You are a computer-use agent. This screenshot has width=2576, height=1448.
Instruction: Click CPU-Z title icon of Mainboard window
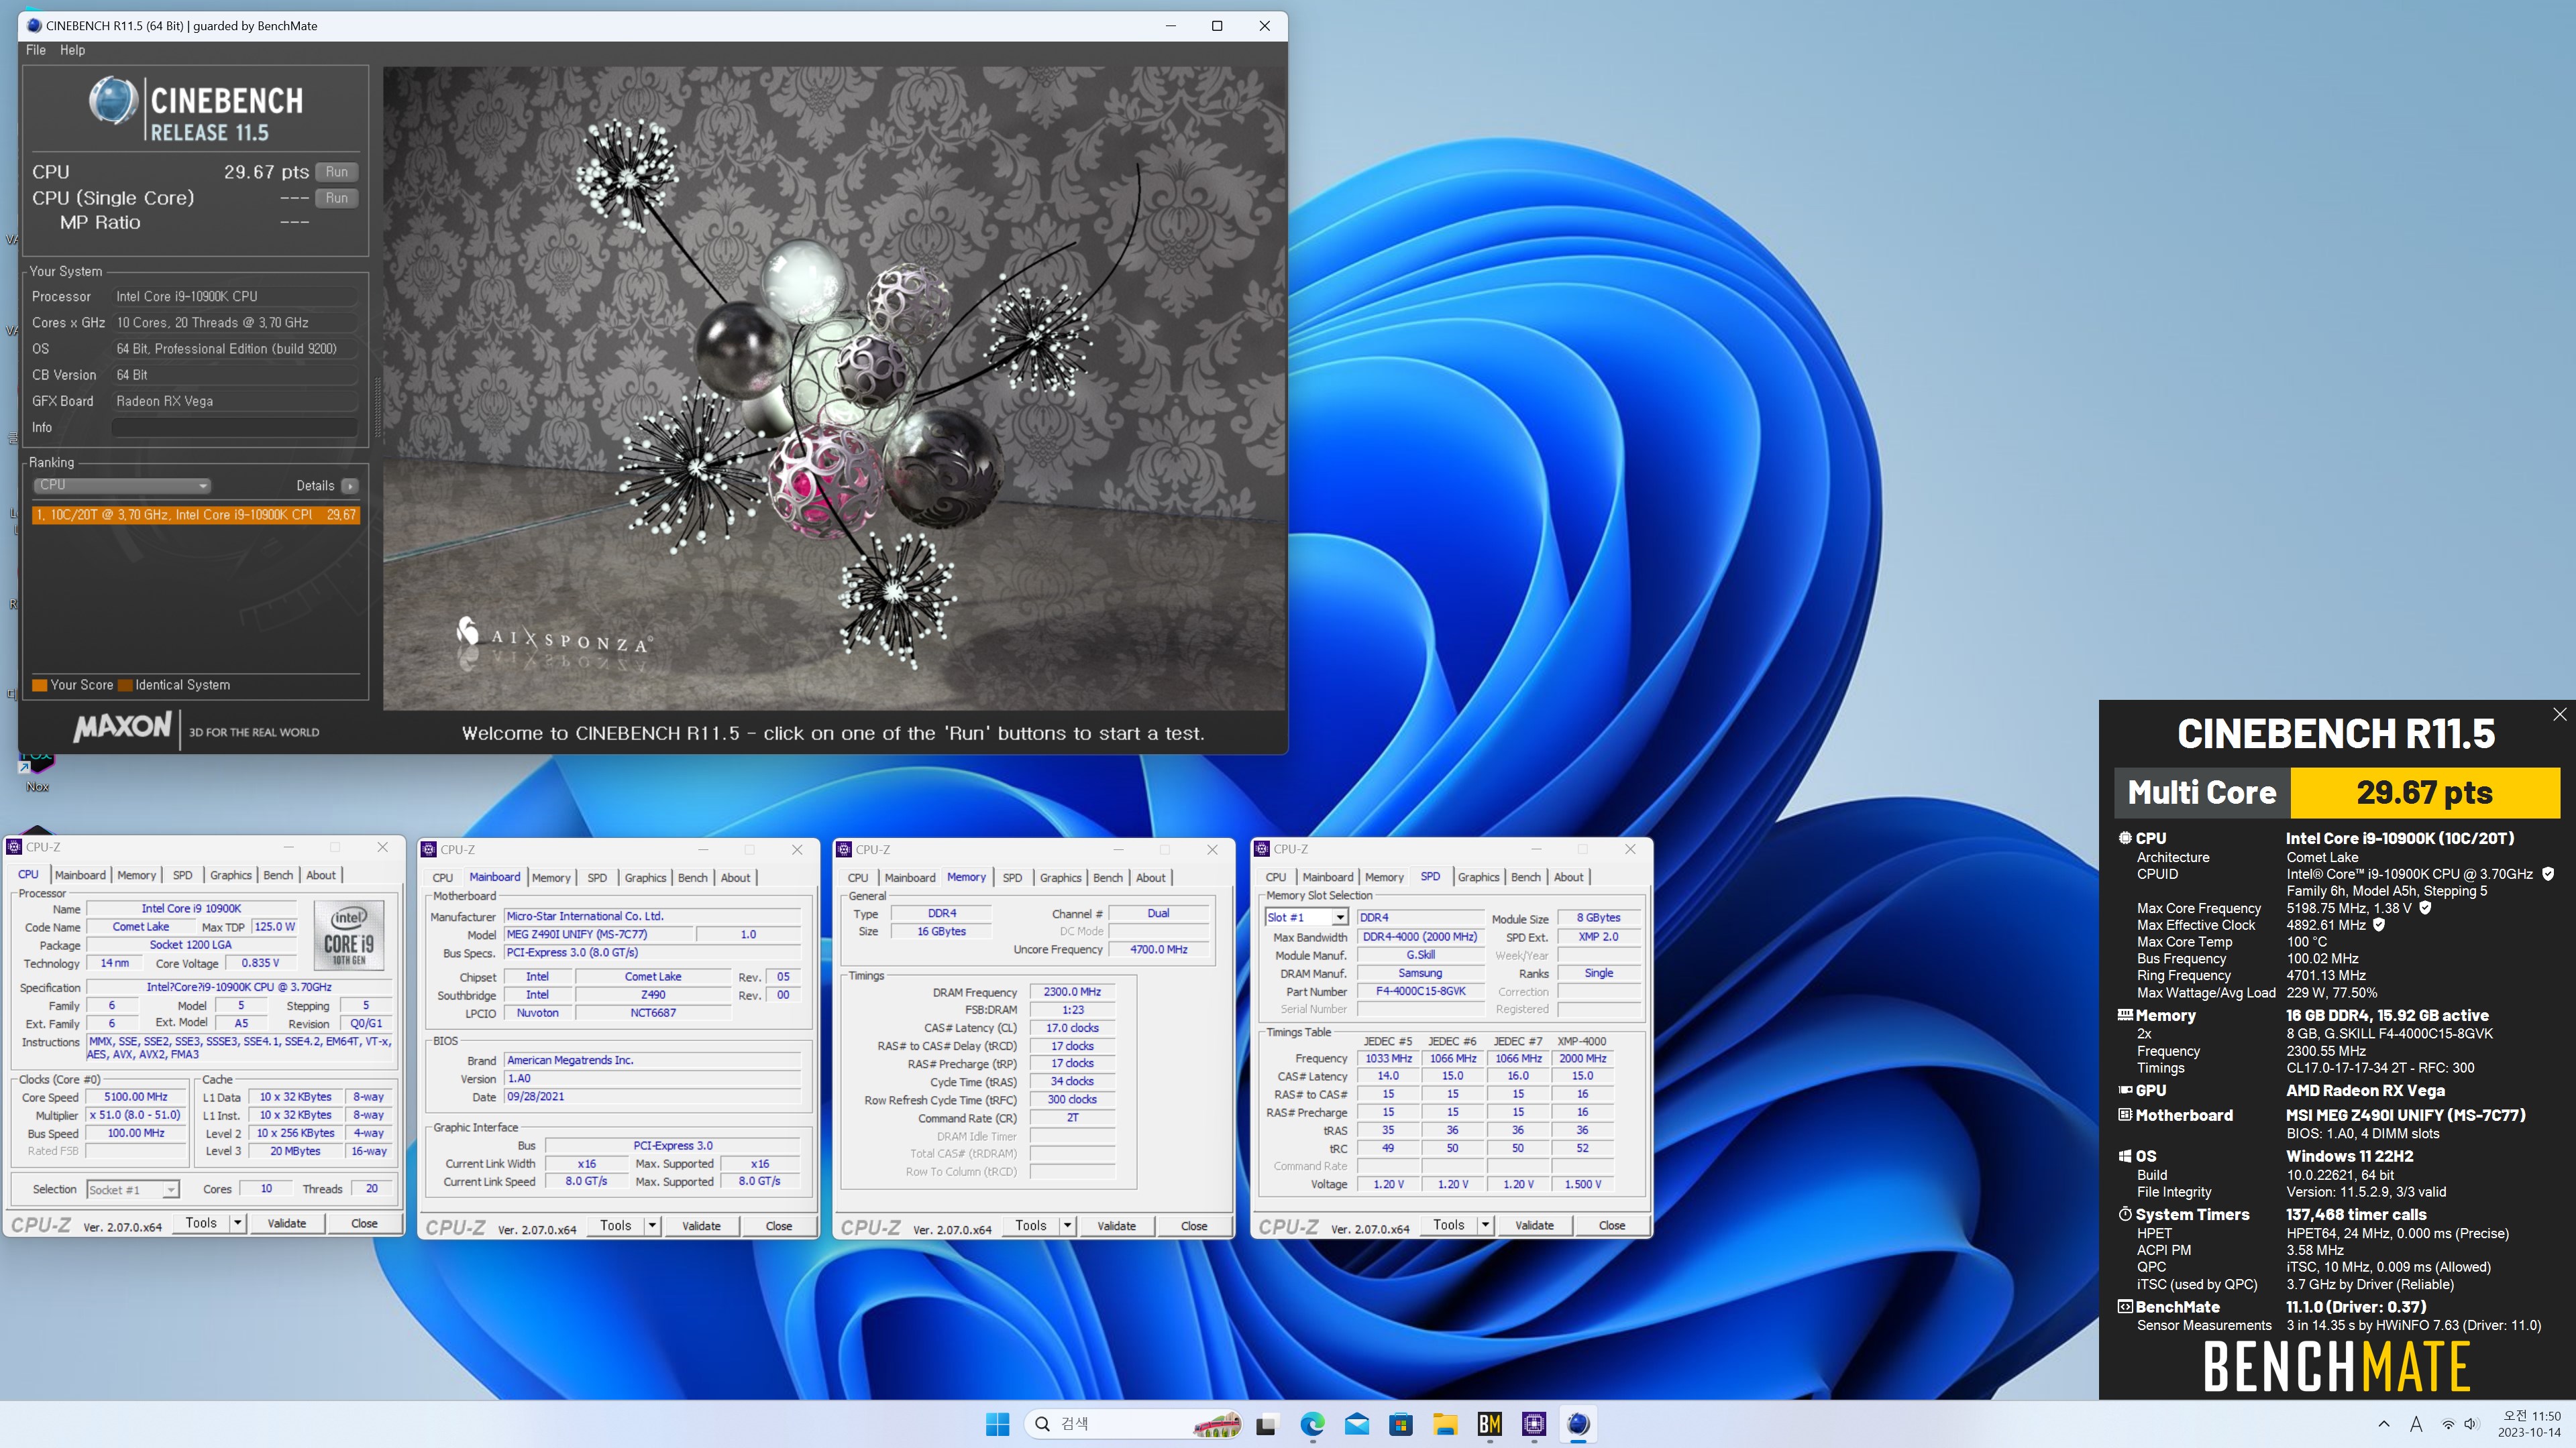point(429,849)
